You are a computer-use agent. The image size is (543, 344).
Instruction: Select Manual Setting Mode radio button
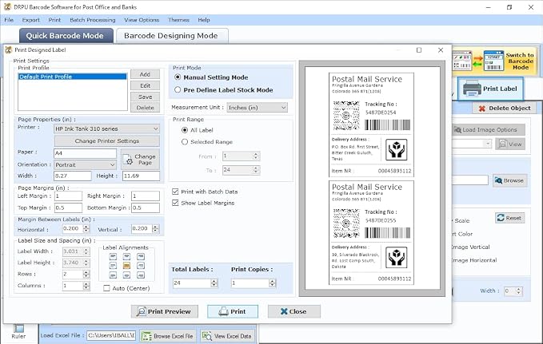coord(178,77)
